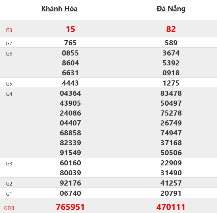The width and height of the screenshot is (217, 213).
Task: Select G4 number 24086
Action: click(70, 113)
